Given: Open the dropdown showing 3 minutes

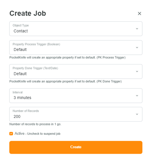Looking at the screenshot, I should pos(76,96).
